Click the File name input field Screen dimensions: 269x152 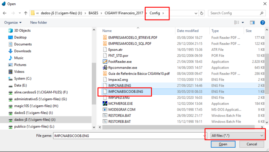(130, 136)
